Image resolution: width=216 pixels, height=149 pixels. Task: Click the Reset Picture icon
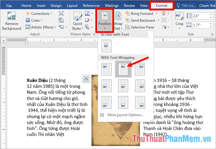(x=61, y=27)
